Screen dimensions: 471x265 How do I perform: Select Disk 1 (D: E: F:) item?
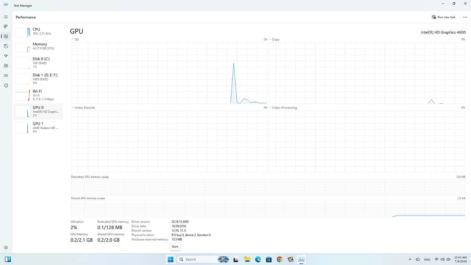pyautogui.click(x=38, y=79)
